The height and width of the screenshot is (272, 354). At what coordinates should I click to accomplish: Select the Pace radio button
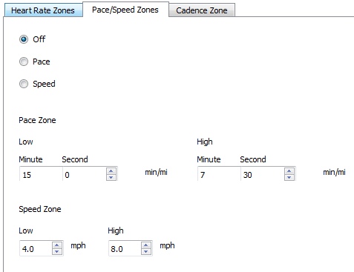[x=24, y=62]
